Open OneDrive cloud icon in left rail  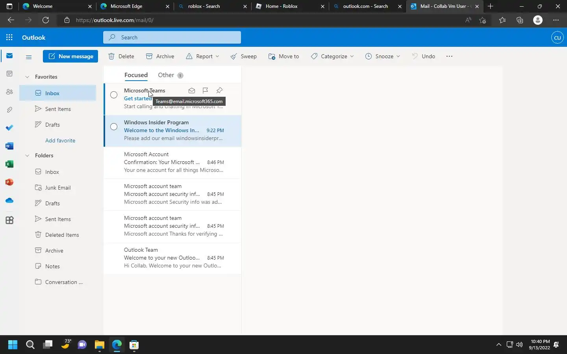pos(9,200)
